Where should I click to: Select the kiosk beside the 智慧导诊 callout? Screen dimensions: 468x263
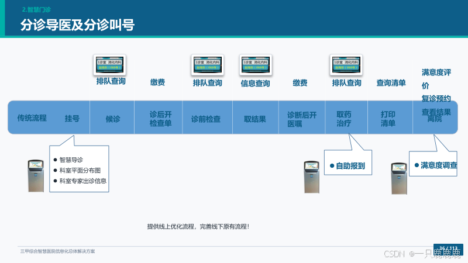tap(36, 176)
